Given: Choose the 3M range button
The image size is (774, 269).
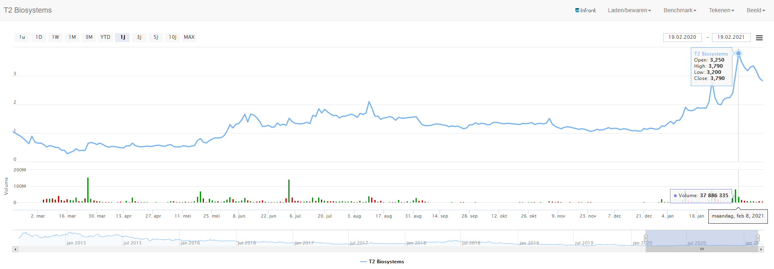Looking at the screenshot, I should (x=89, y=37).
